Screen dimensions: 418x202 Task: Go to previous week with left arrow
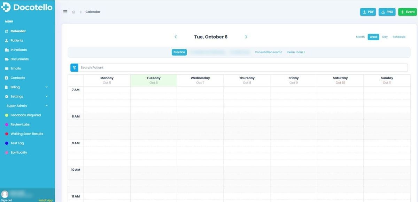point(176,37)
